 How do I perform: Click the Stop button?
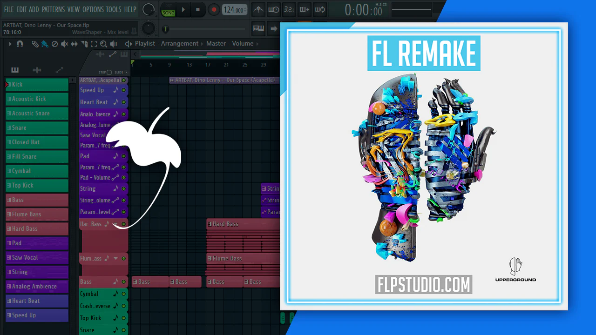point(198,10)
